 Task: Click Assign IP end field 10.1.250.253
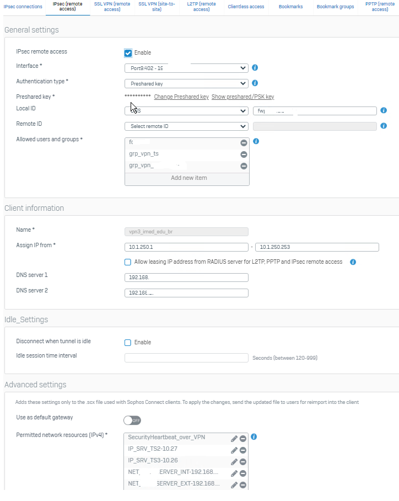(317, 247)
